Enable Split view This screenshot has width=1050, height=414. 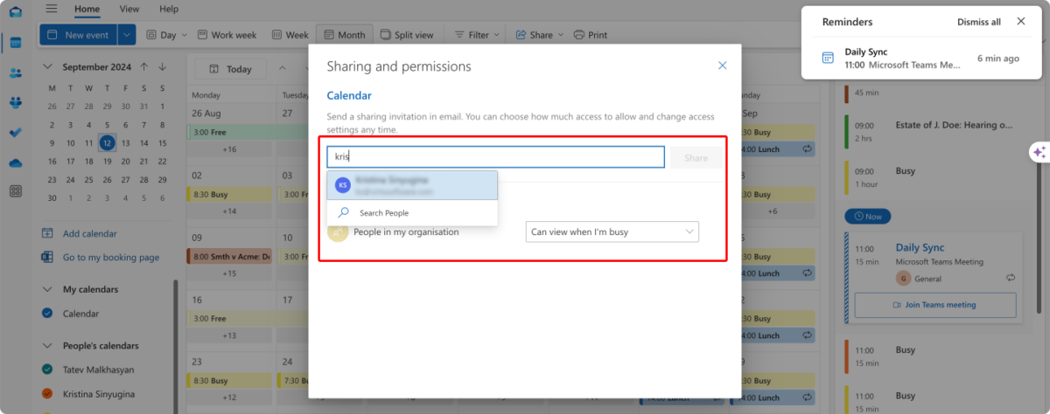[x=407, y=35]
